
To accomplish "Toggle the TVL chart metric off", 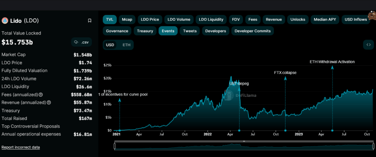I will (109, 19).
